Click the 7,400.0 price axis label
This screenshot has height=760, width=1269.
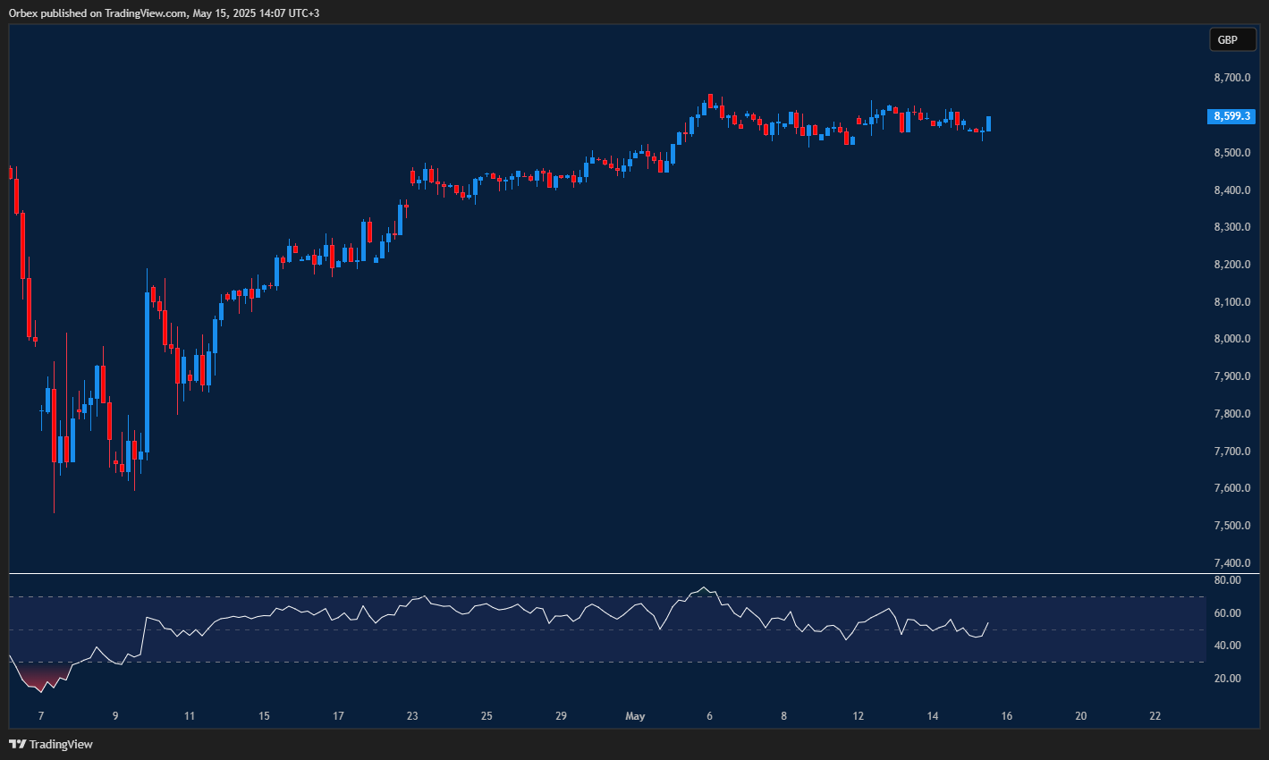click(1231, 562)
